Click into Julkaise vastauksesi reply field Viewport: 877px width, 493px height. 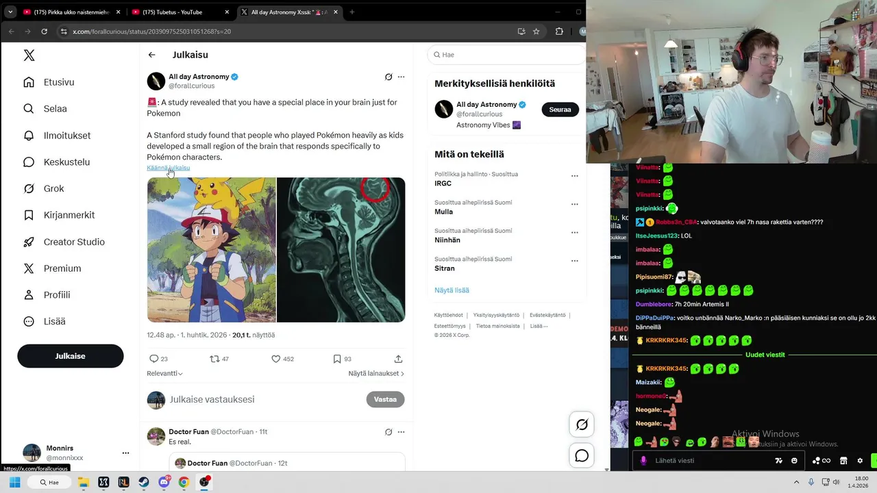264,399
